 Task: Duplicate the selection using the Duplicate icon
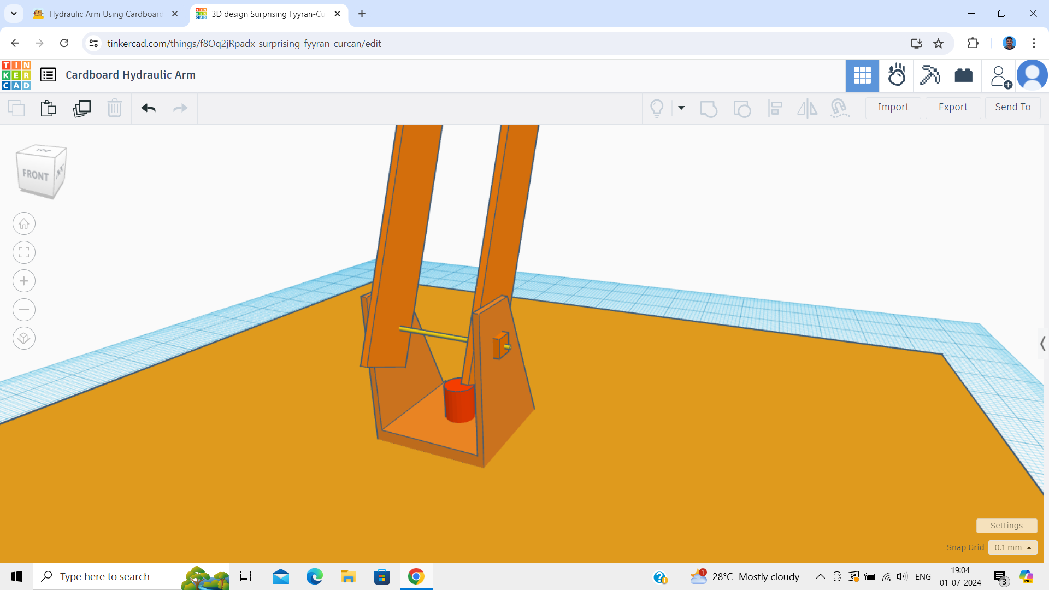81,108
